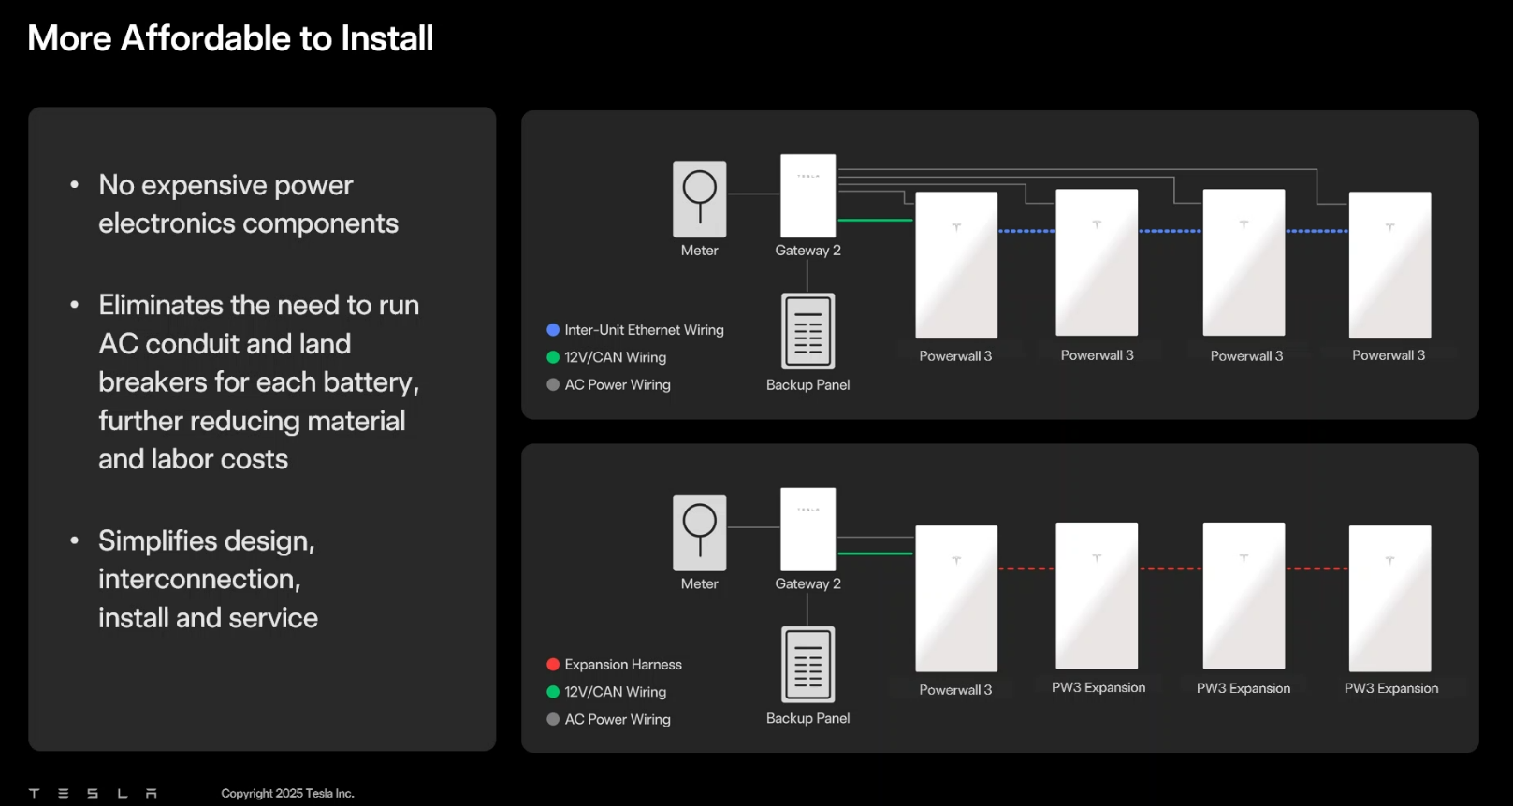Click the Meter icon in top diagram

(x=700, y=199)
